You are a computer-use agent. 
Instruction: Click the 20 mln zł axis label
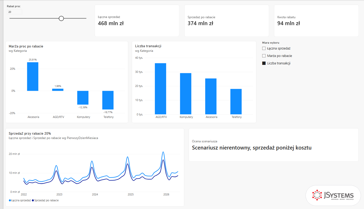click(x=14, y=154)
